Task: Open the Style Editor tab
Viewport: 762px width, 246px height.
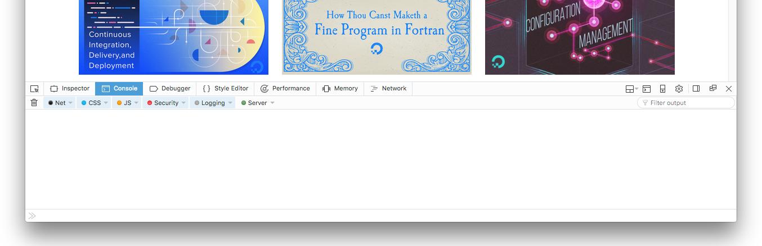Action: (x=225, y=89)
